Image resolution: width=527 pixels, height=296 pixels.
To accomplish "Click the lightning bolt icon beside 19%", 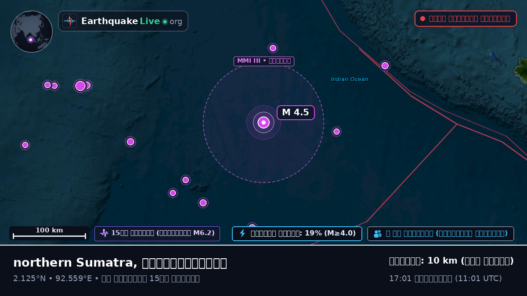I will coord(242,233).
